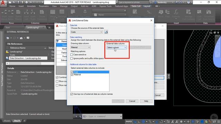Expand the command line history arrow
Image resolution: width=221 pixels, height=124 pixels.
[121, 116]
